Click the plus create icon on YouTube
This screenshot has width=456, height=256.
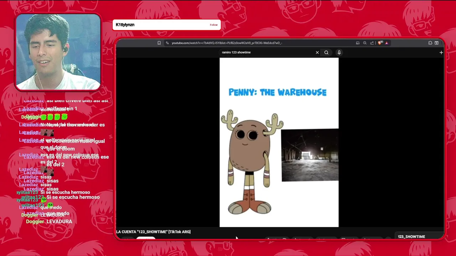coord(441,53)
